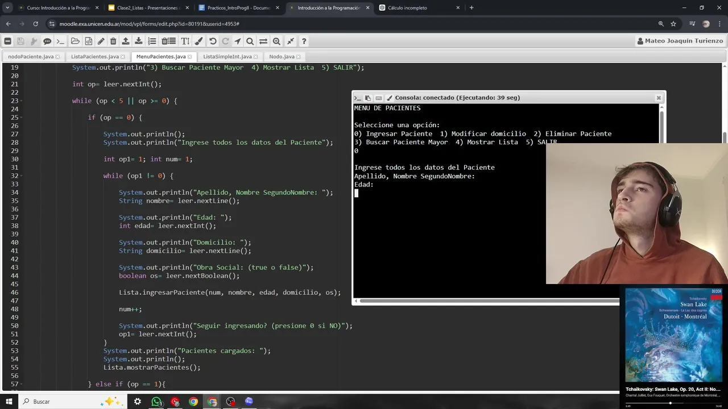Open the tab search dropdown arrow
Viewport: 728px width, 409px height.
8,8
